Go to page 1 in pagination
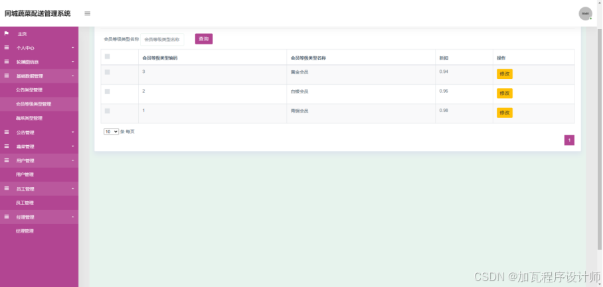603x287 pixels. (x=569, y=140)
